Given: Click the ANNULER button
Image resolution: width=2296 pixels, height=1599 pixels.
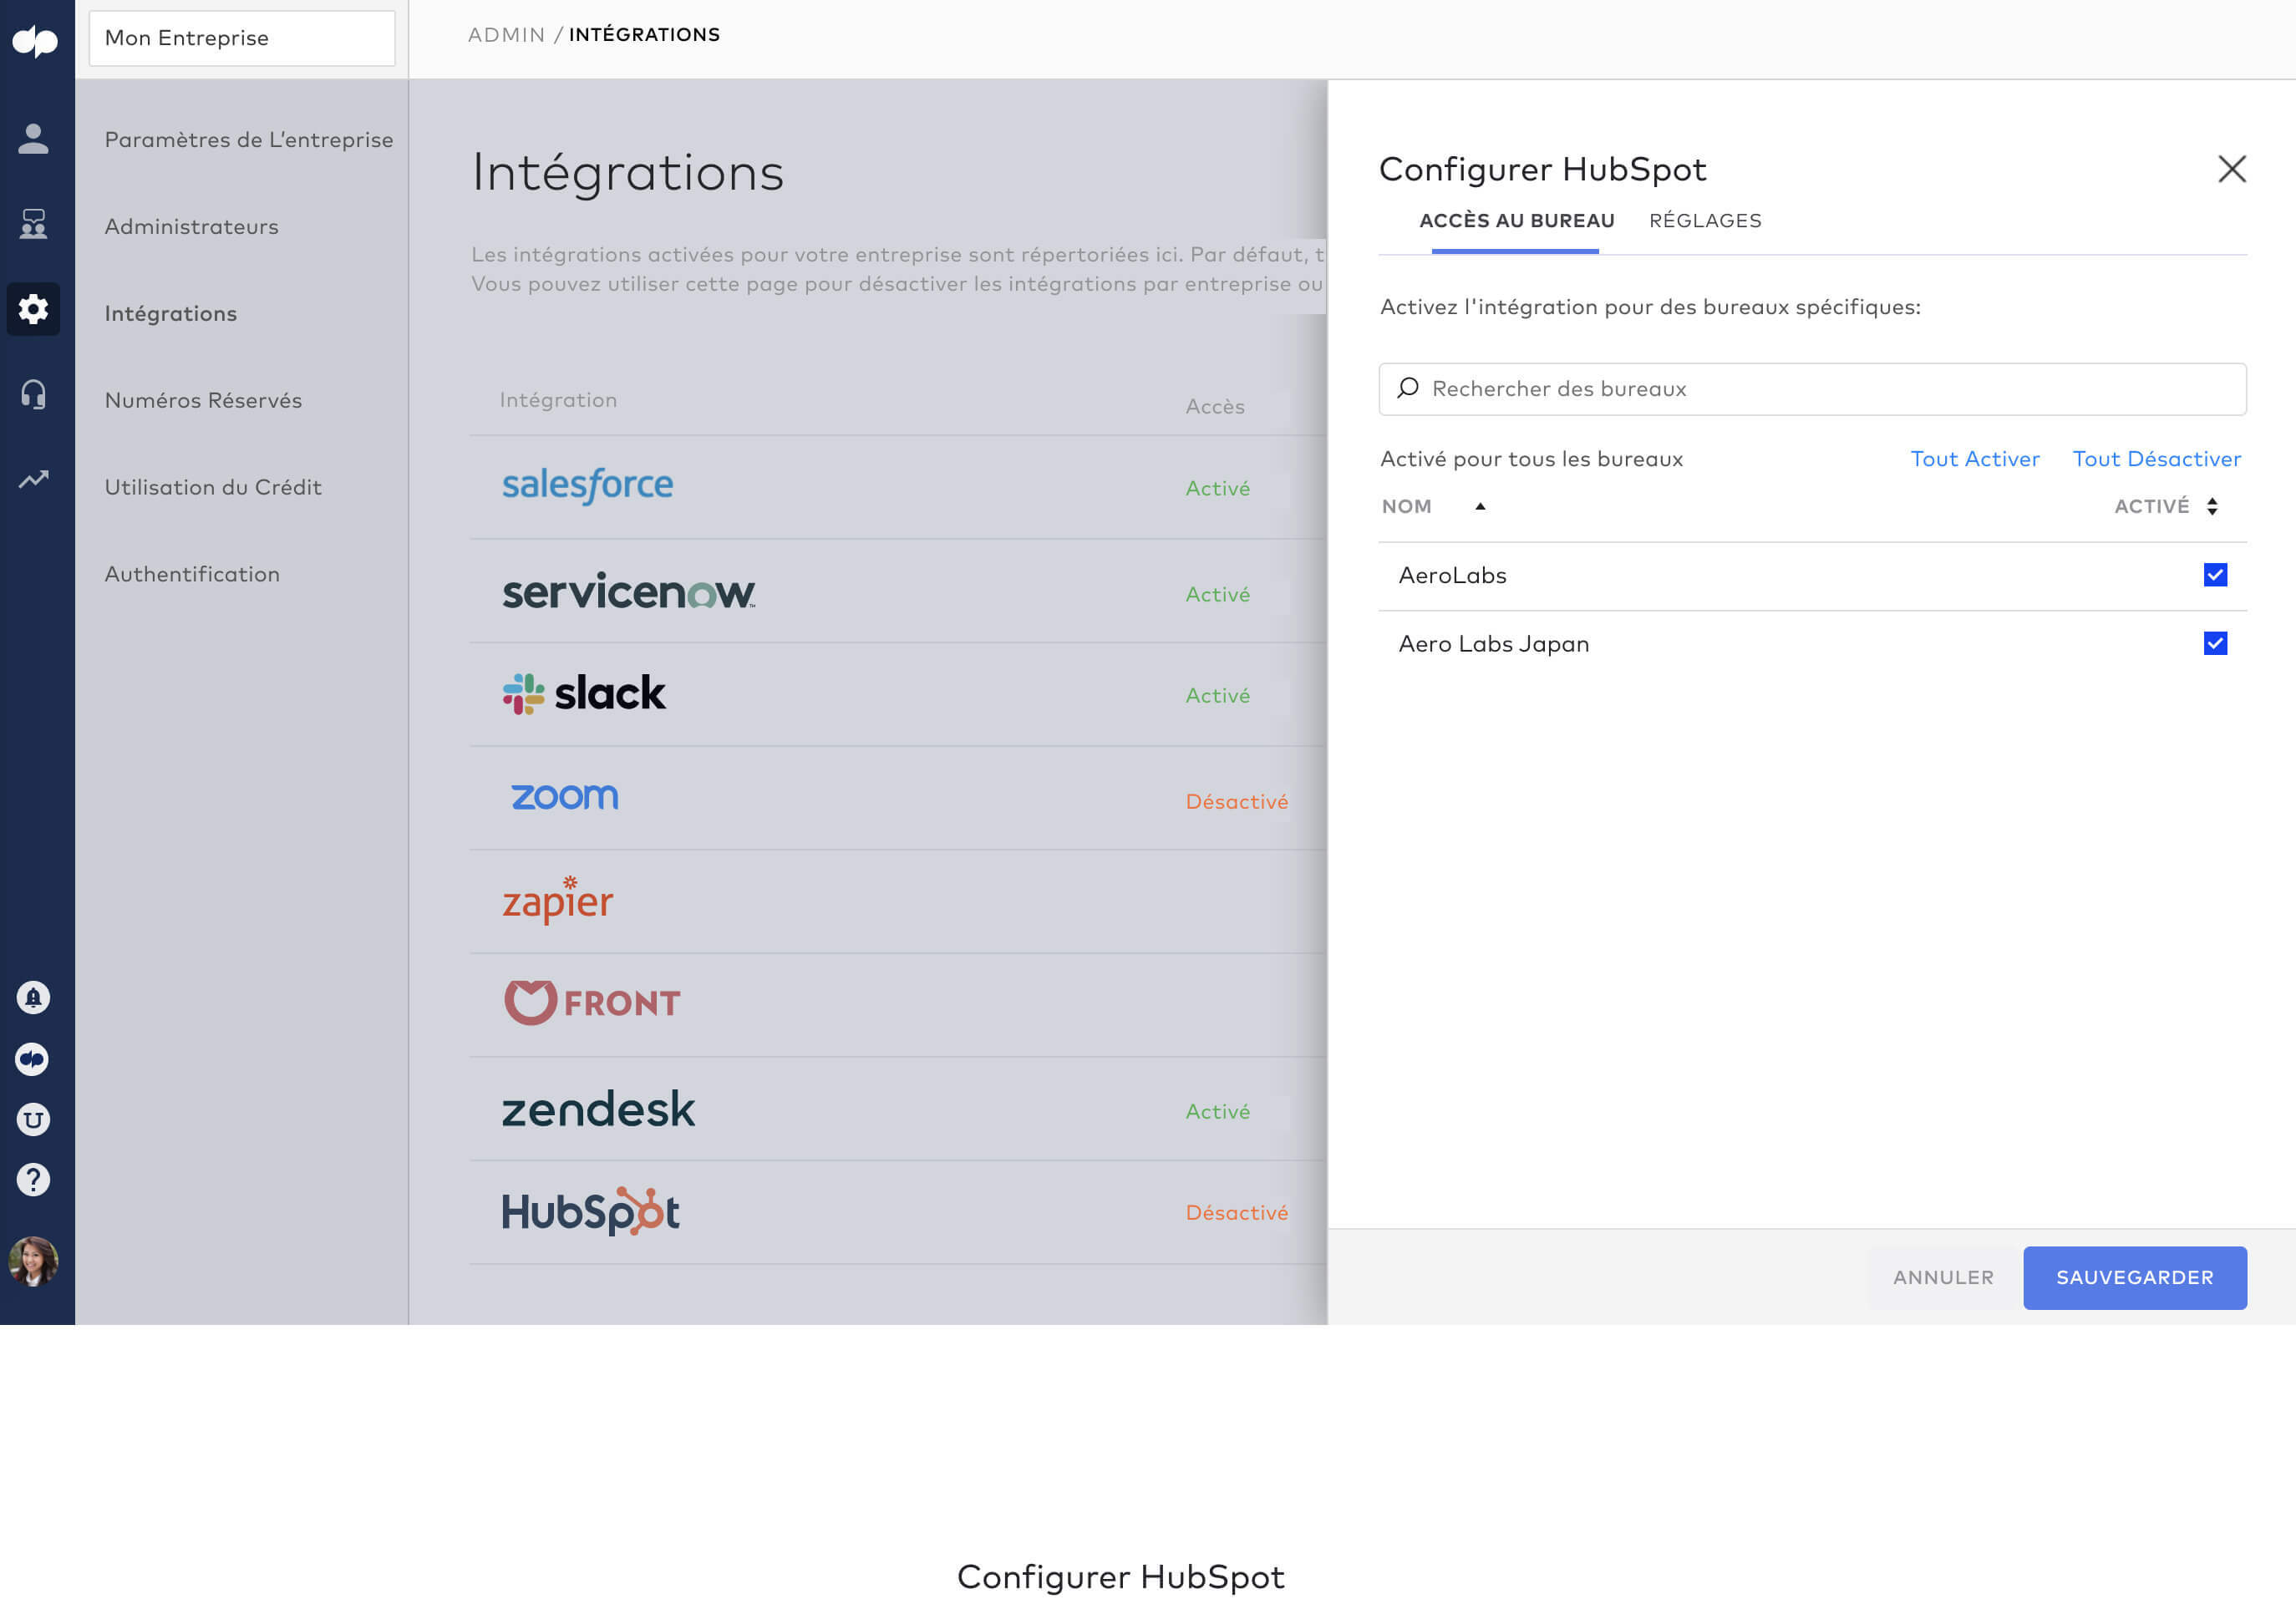Looking at the screenshot, I should pyautogui.click(x=1943, y=1277).
